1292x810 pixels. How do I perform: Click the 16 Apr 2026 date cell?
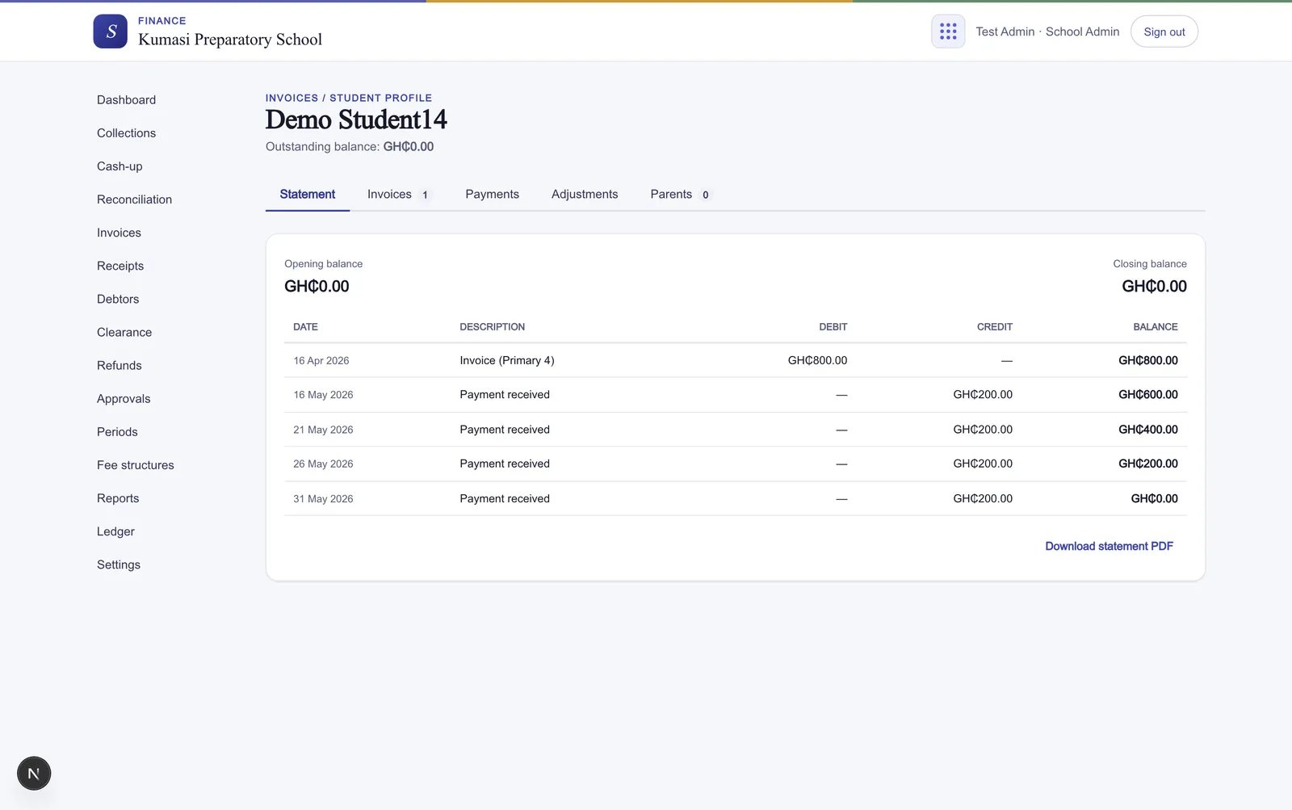click(321, 361)
